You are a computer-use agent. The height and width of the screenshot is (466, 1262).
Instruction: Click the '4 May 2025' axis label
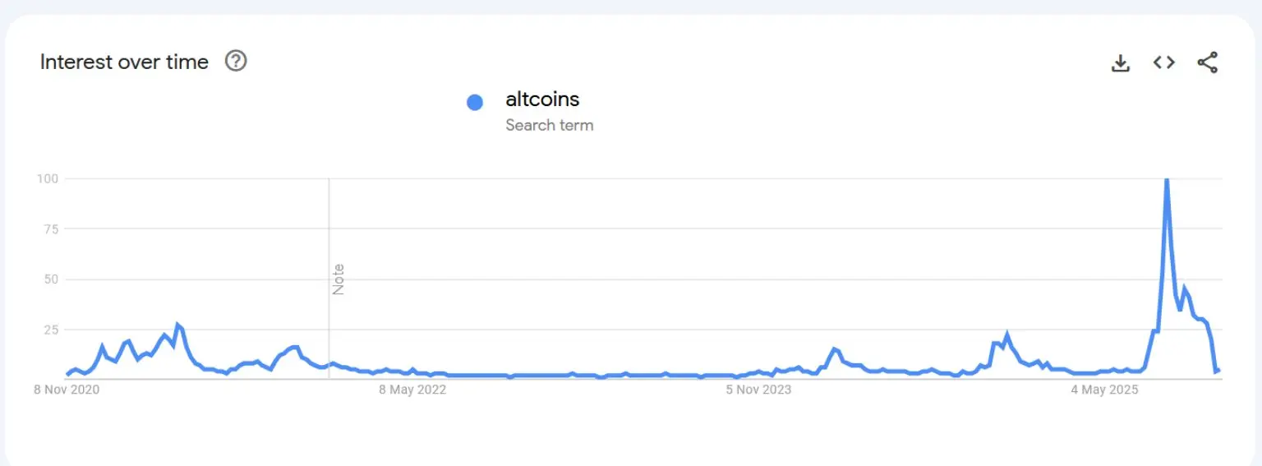point(1104,390)
